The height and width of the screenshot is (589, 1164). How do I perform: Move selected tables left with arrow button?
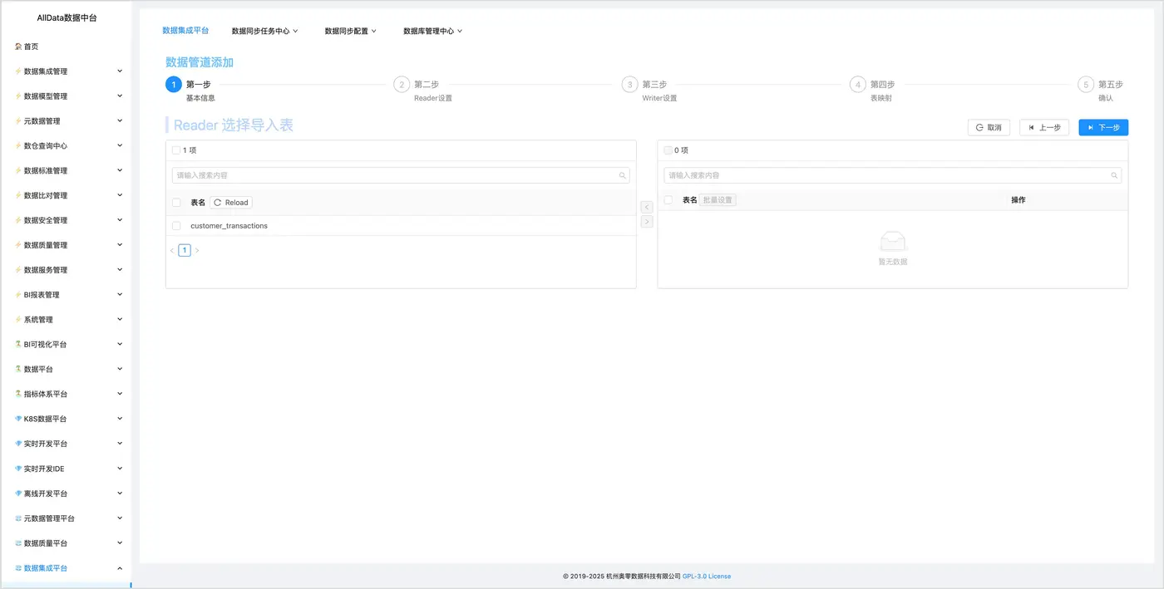tap(647, 207)
